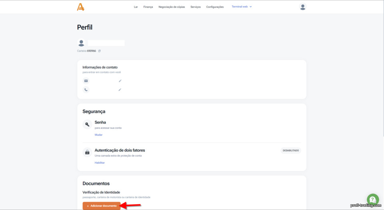The width and height of the screenshot is (384, 210).
Task: Click Mudar to change password
Action: point(98,135)
